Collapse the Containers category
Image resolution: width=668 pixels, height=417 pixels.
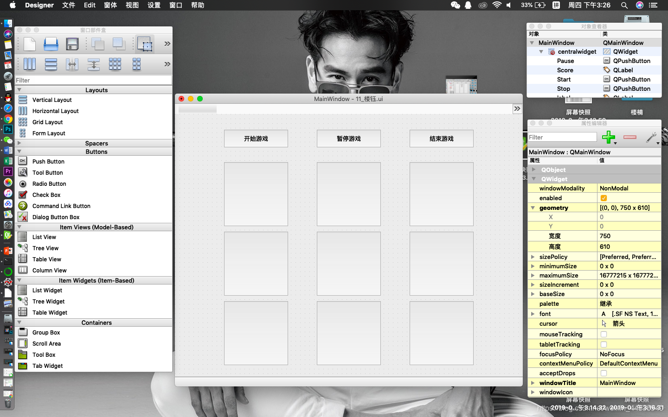click(x=19, y=322)
